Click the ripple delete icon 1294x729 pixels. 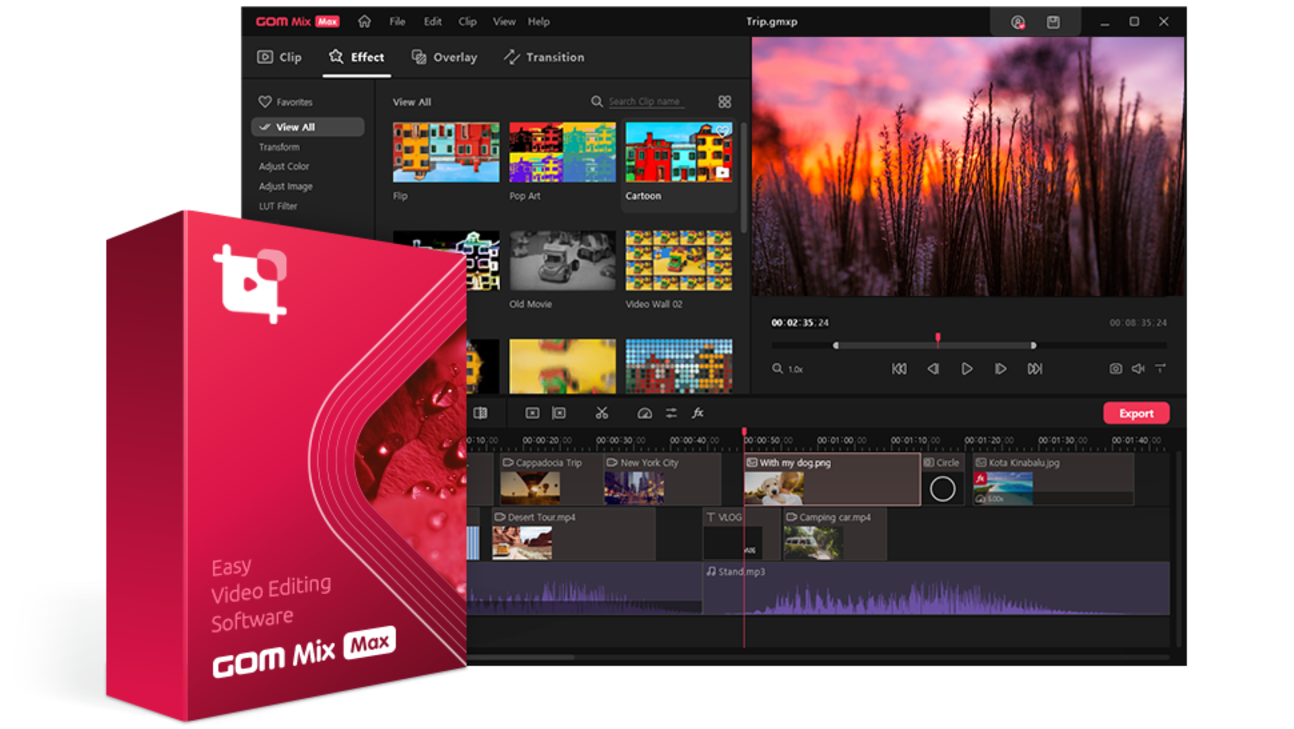tap(559, 413)
